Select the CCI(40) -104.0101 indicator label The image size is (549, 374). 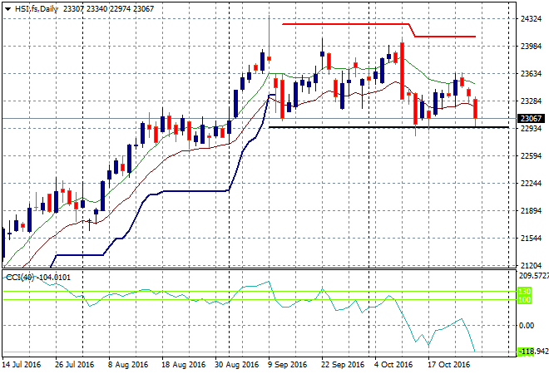click(38, 278)
